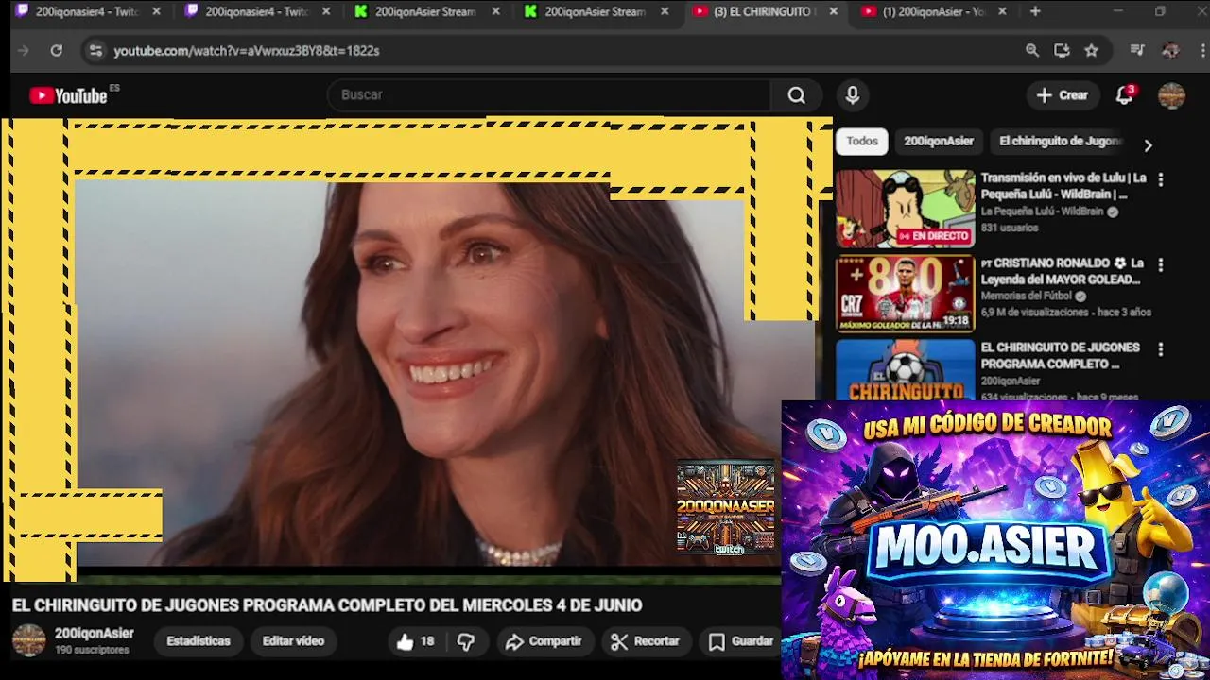
Task: Open Estadísticas for this video
Action: (x=199, y=641)
